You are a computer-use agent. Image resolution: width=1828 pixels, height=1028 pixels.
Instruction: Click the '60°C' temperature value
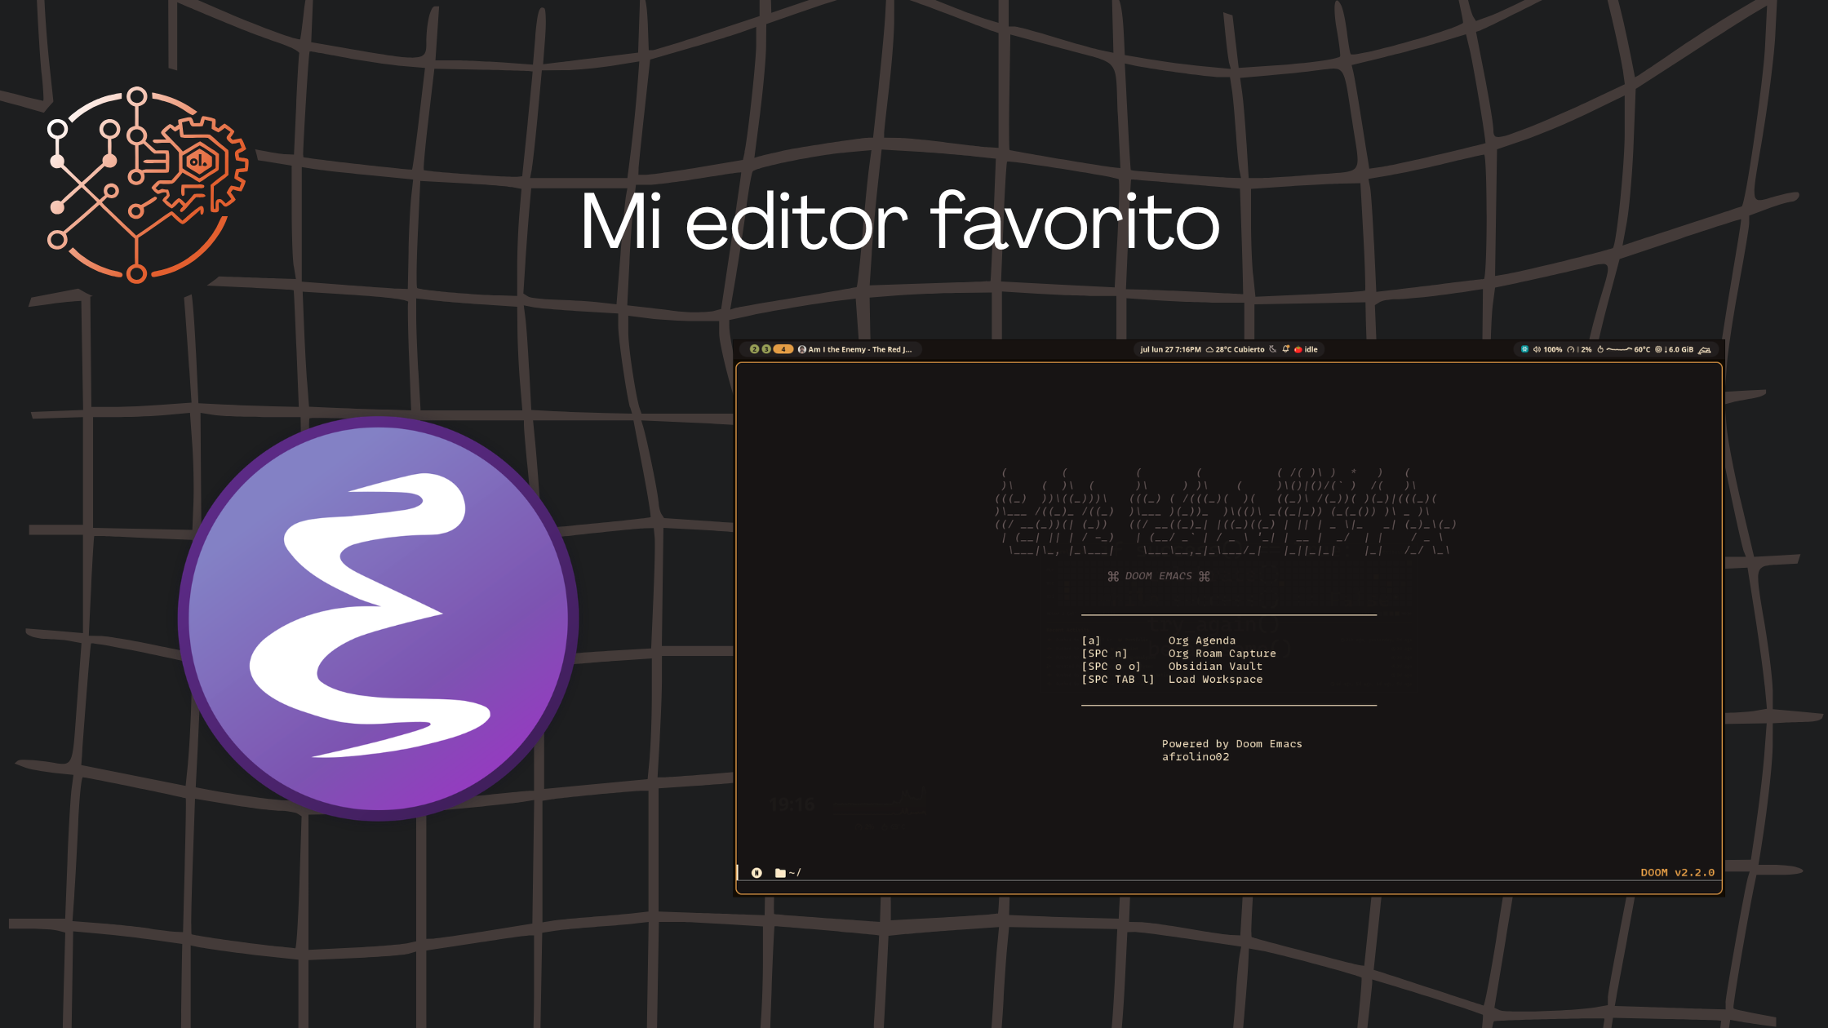click(1642, 349)
